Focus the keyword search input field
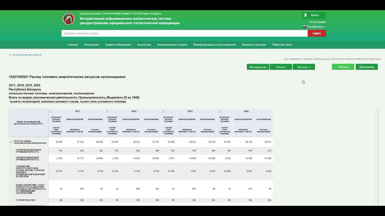The height and width of the screenshot is (216, 385). click(x=184, y=33)
